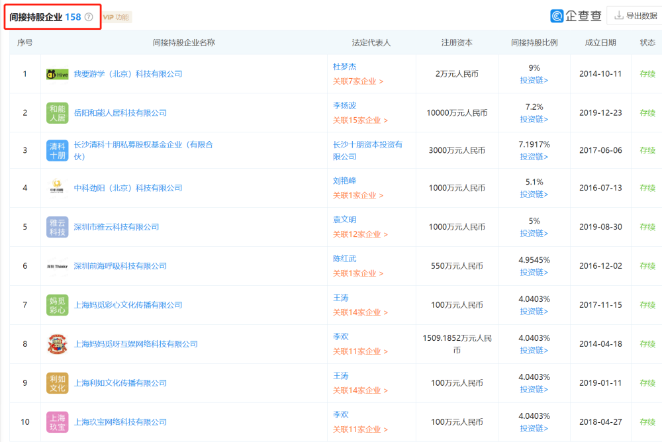Expand 关联14家企业 in the 上海妈觅彩心 row
The image size is (662, 442).
tap(360, 312)
